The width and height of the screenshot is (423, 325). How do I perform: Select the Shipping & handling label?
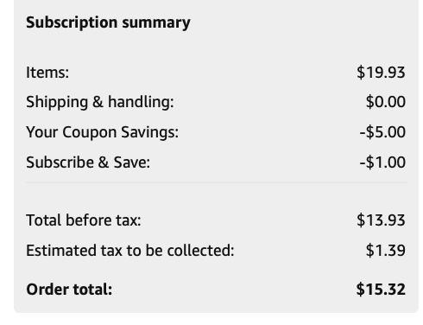(x=100, y=102)
